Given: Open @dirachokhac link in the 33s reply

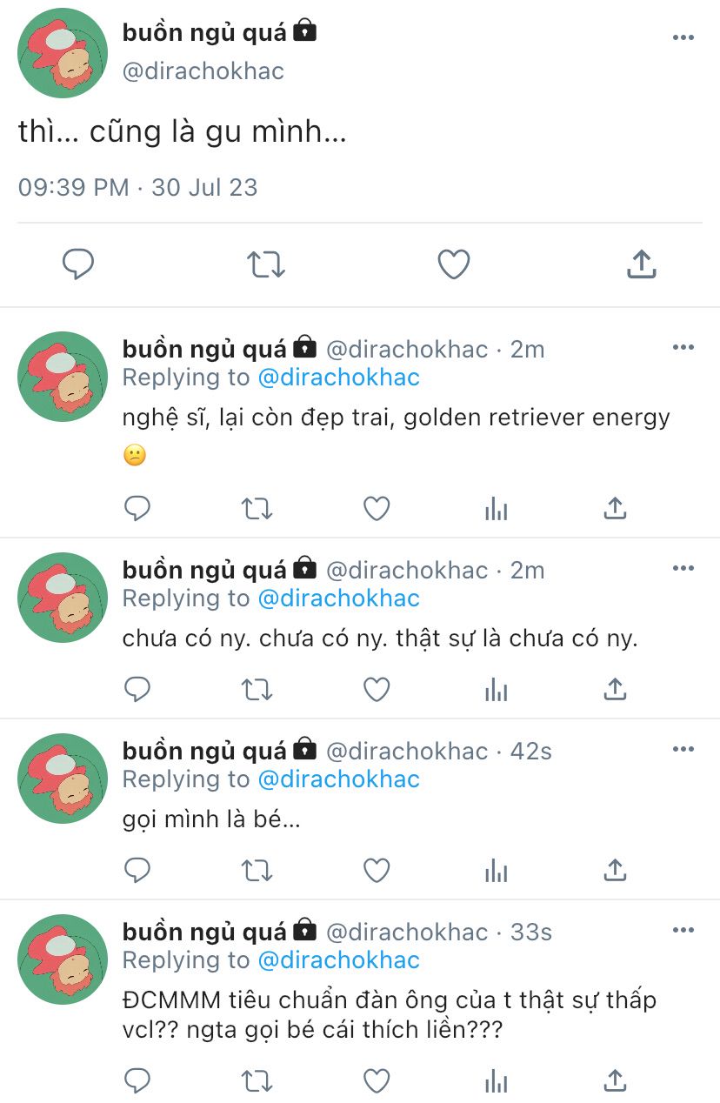Looking at the screenshot, I should coord(339,960).
